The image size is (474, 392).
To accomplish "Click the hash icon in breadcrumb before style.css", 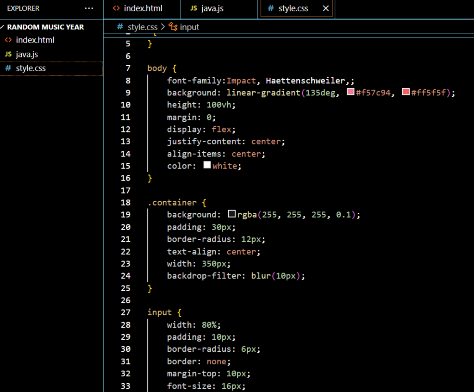I will [120, 27].
